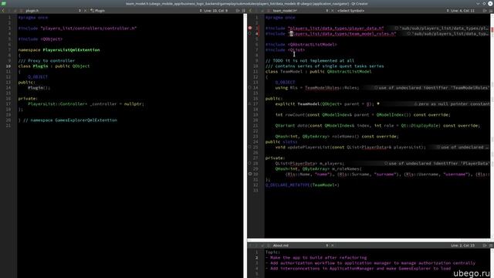This screenshot has width=494, height=278.
Task: Click the Qt Creator window menu icon
Action: coord(4,3)
